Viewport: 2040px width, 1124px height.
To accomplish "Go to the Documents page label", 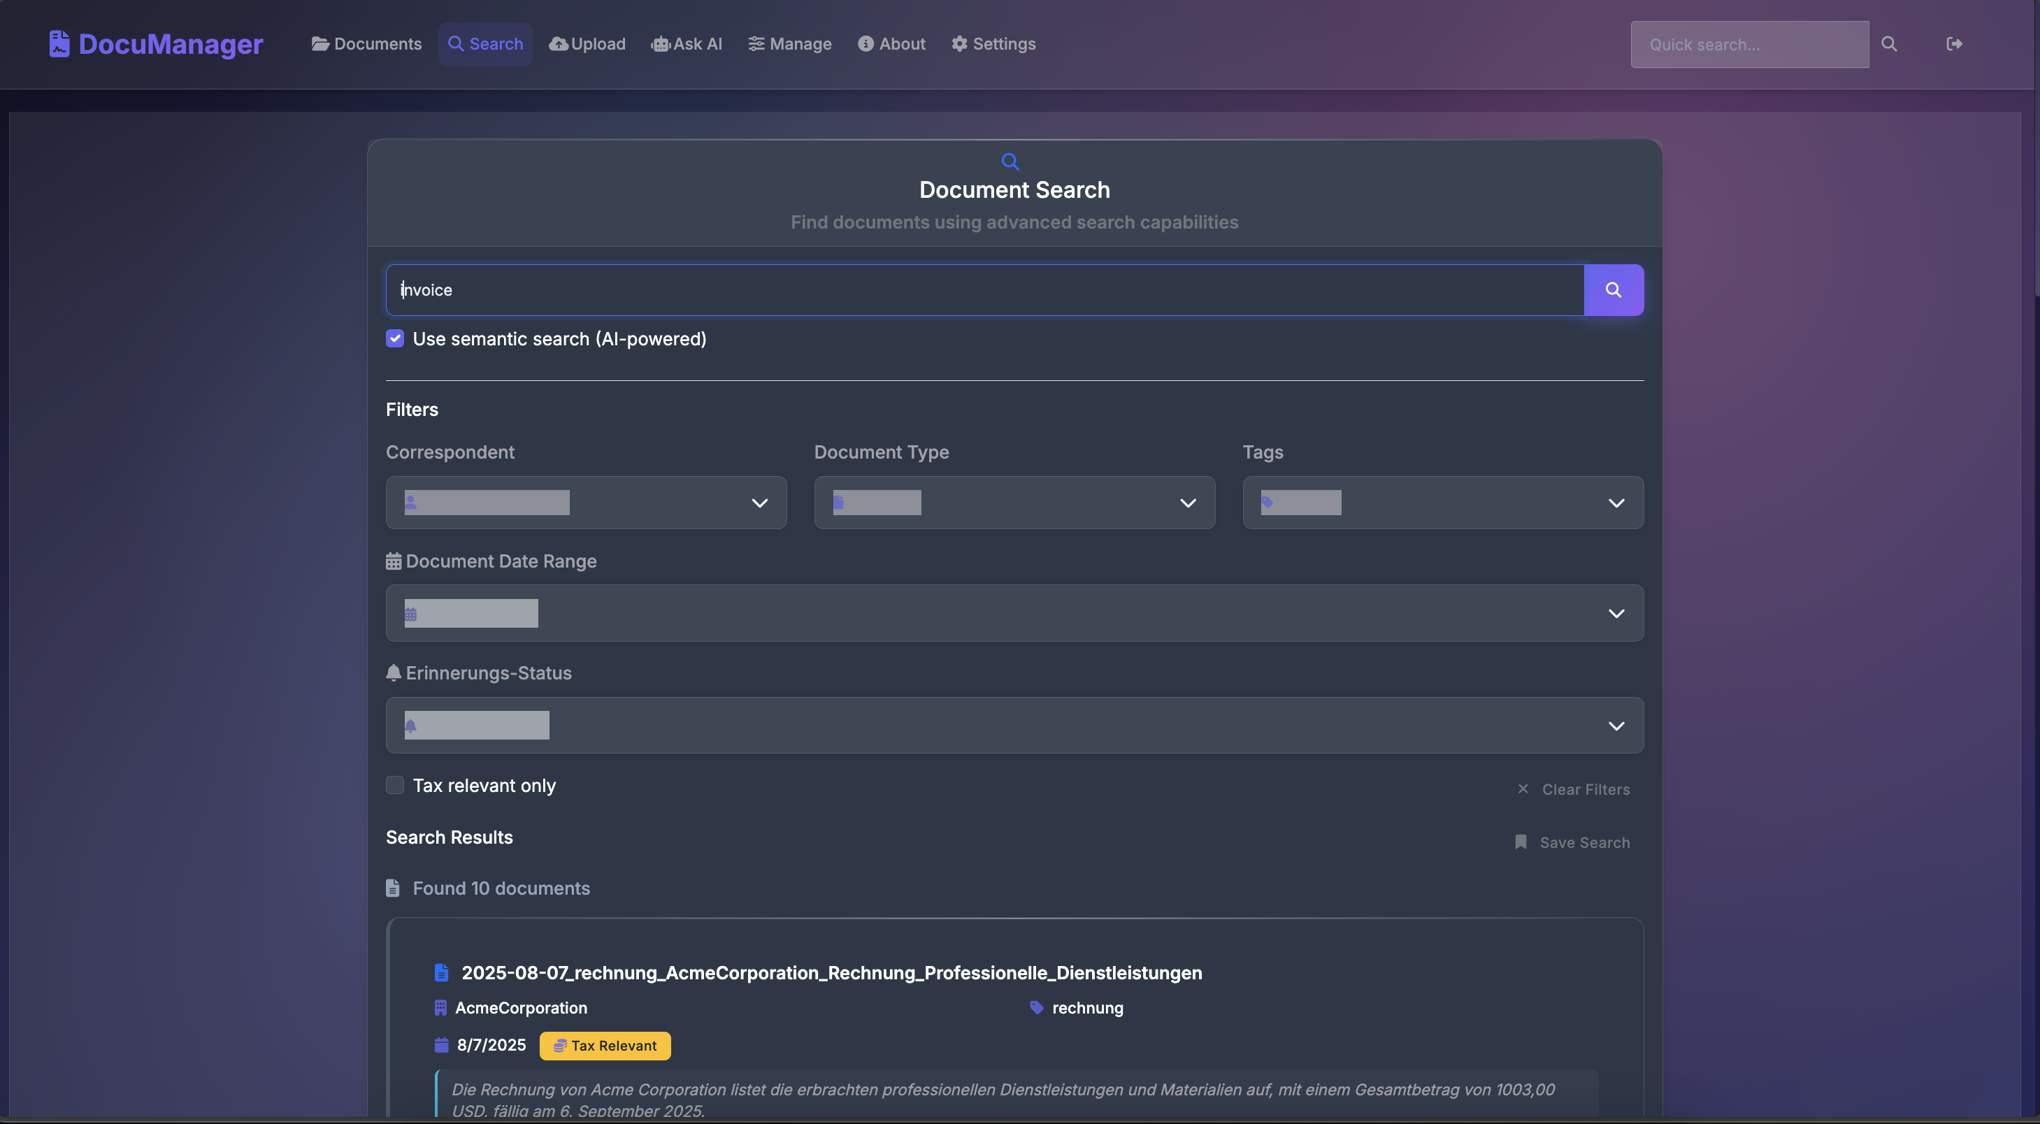I will [378, 43].
